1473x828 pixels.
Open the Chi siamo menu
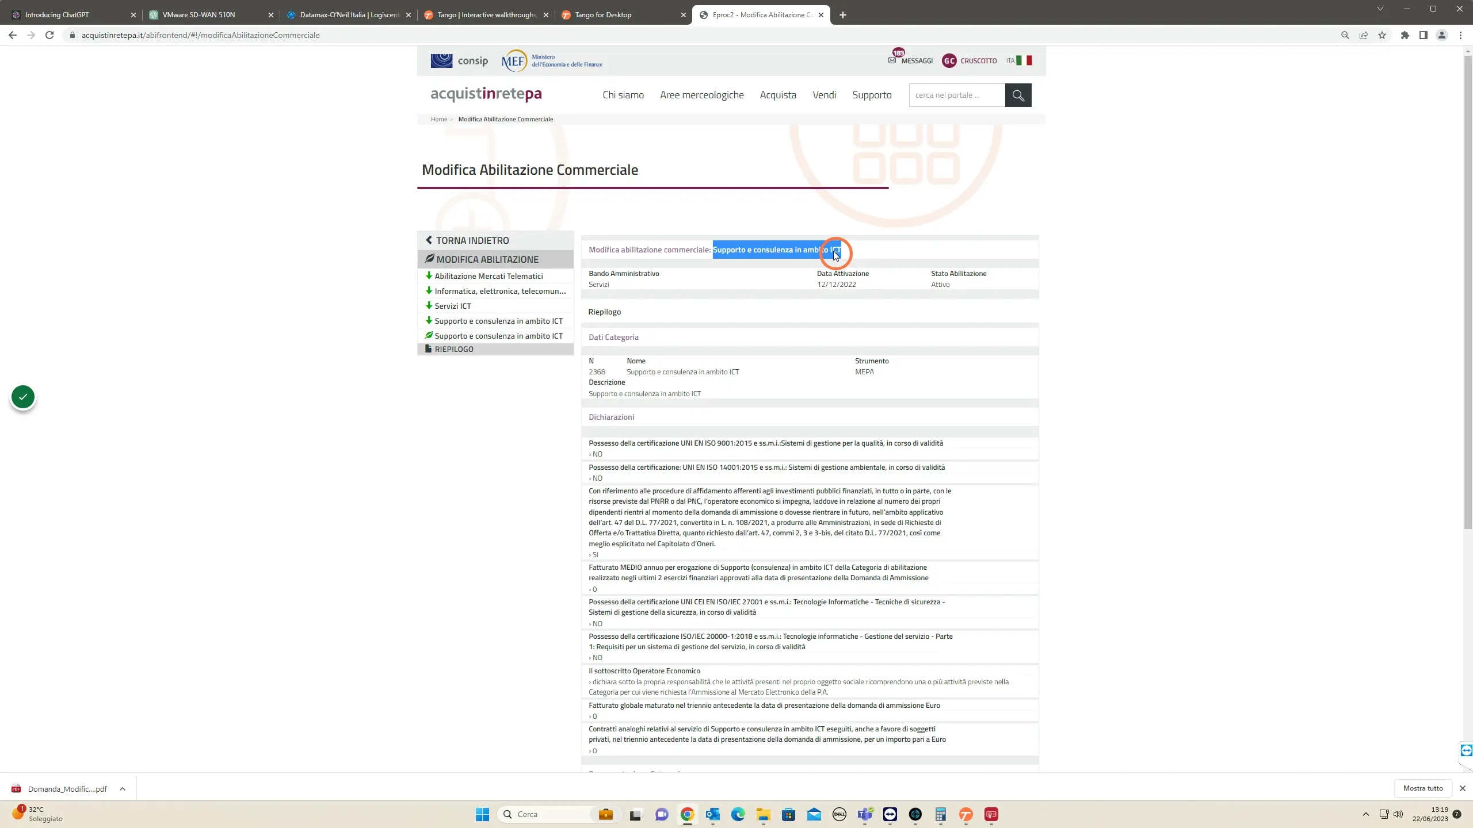tap(623, 95)
